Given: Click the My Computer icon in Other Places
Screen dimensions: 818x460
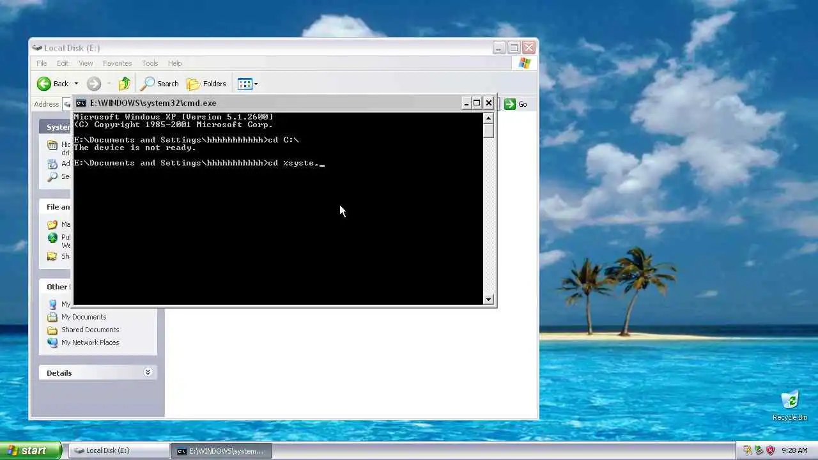Looking at the screenshot, I should click(x=52, y=305).
